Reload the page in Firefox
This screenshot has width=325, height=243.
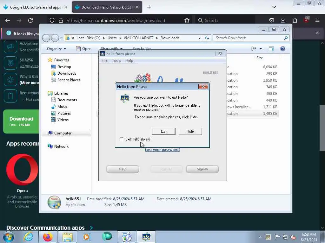(30, 21)
